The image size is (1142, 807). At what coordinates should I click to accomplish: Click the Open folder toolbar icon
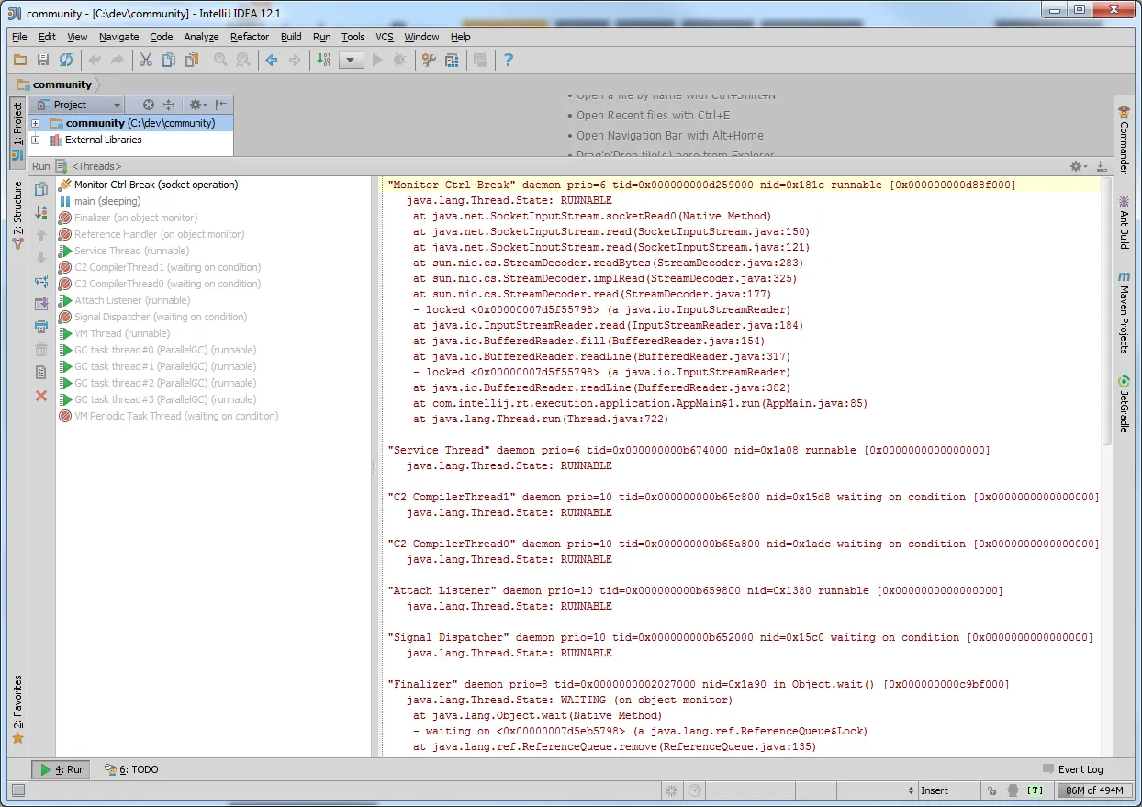(x=21, y=60)
